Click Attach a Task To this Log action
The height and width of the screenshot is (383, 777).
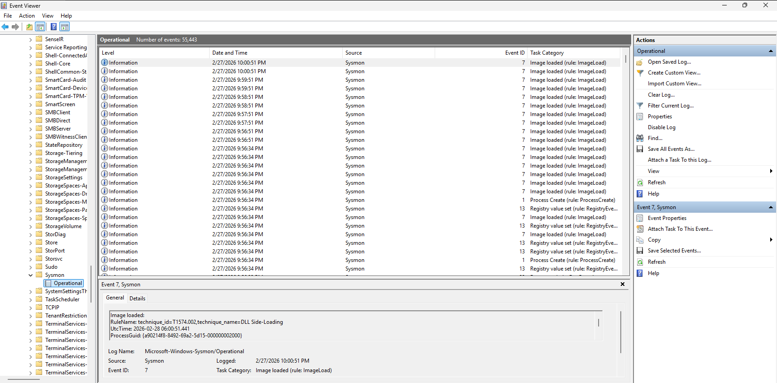679,160
